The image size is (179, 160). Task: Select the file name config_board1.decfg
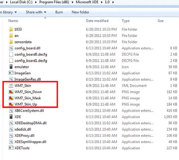31,60
